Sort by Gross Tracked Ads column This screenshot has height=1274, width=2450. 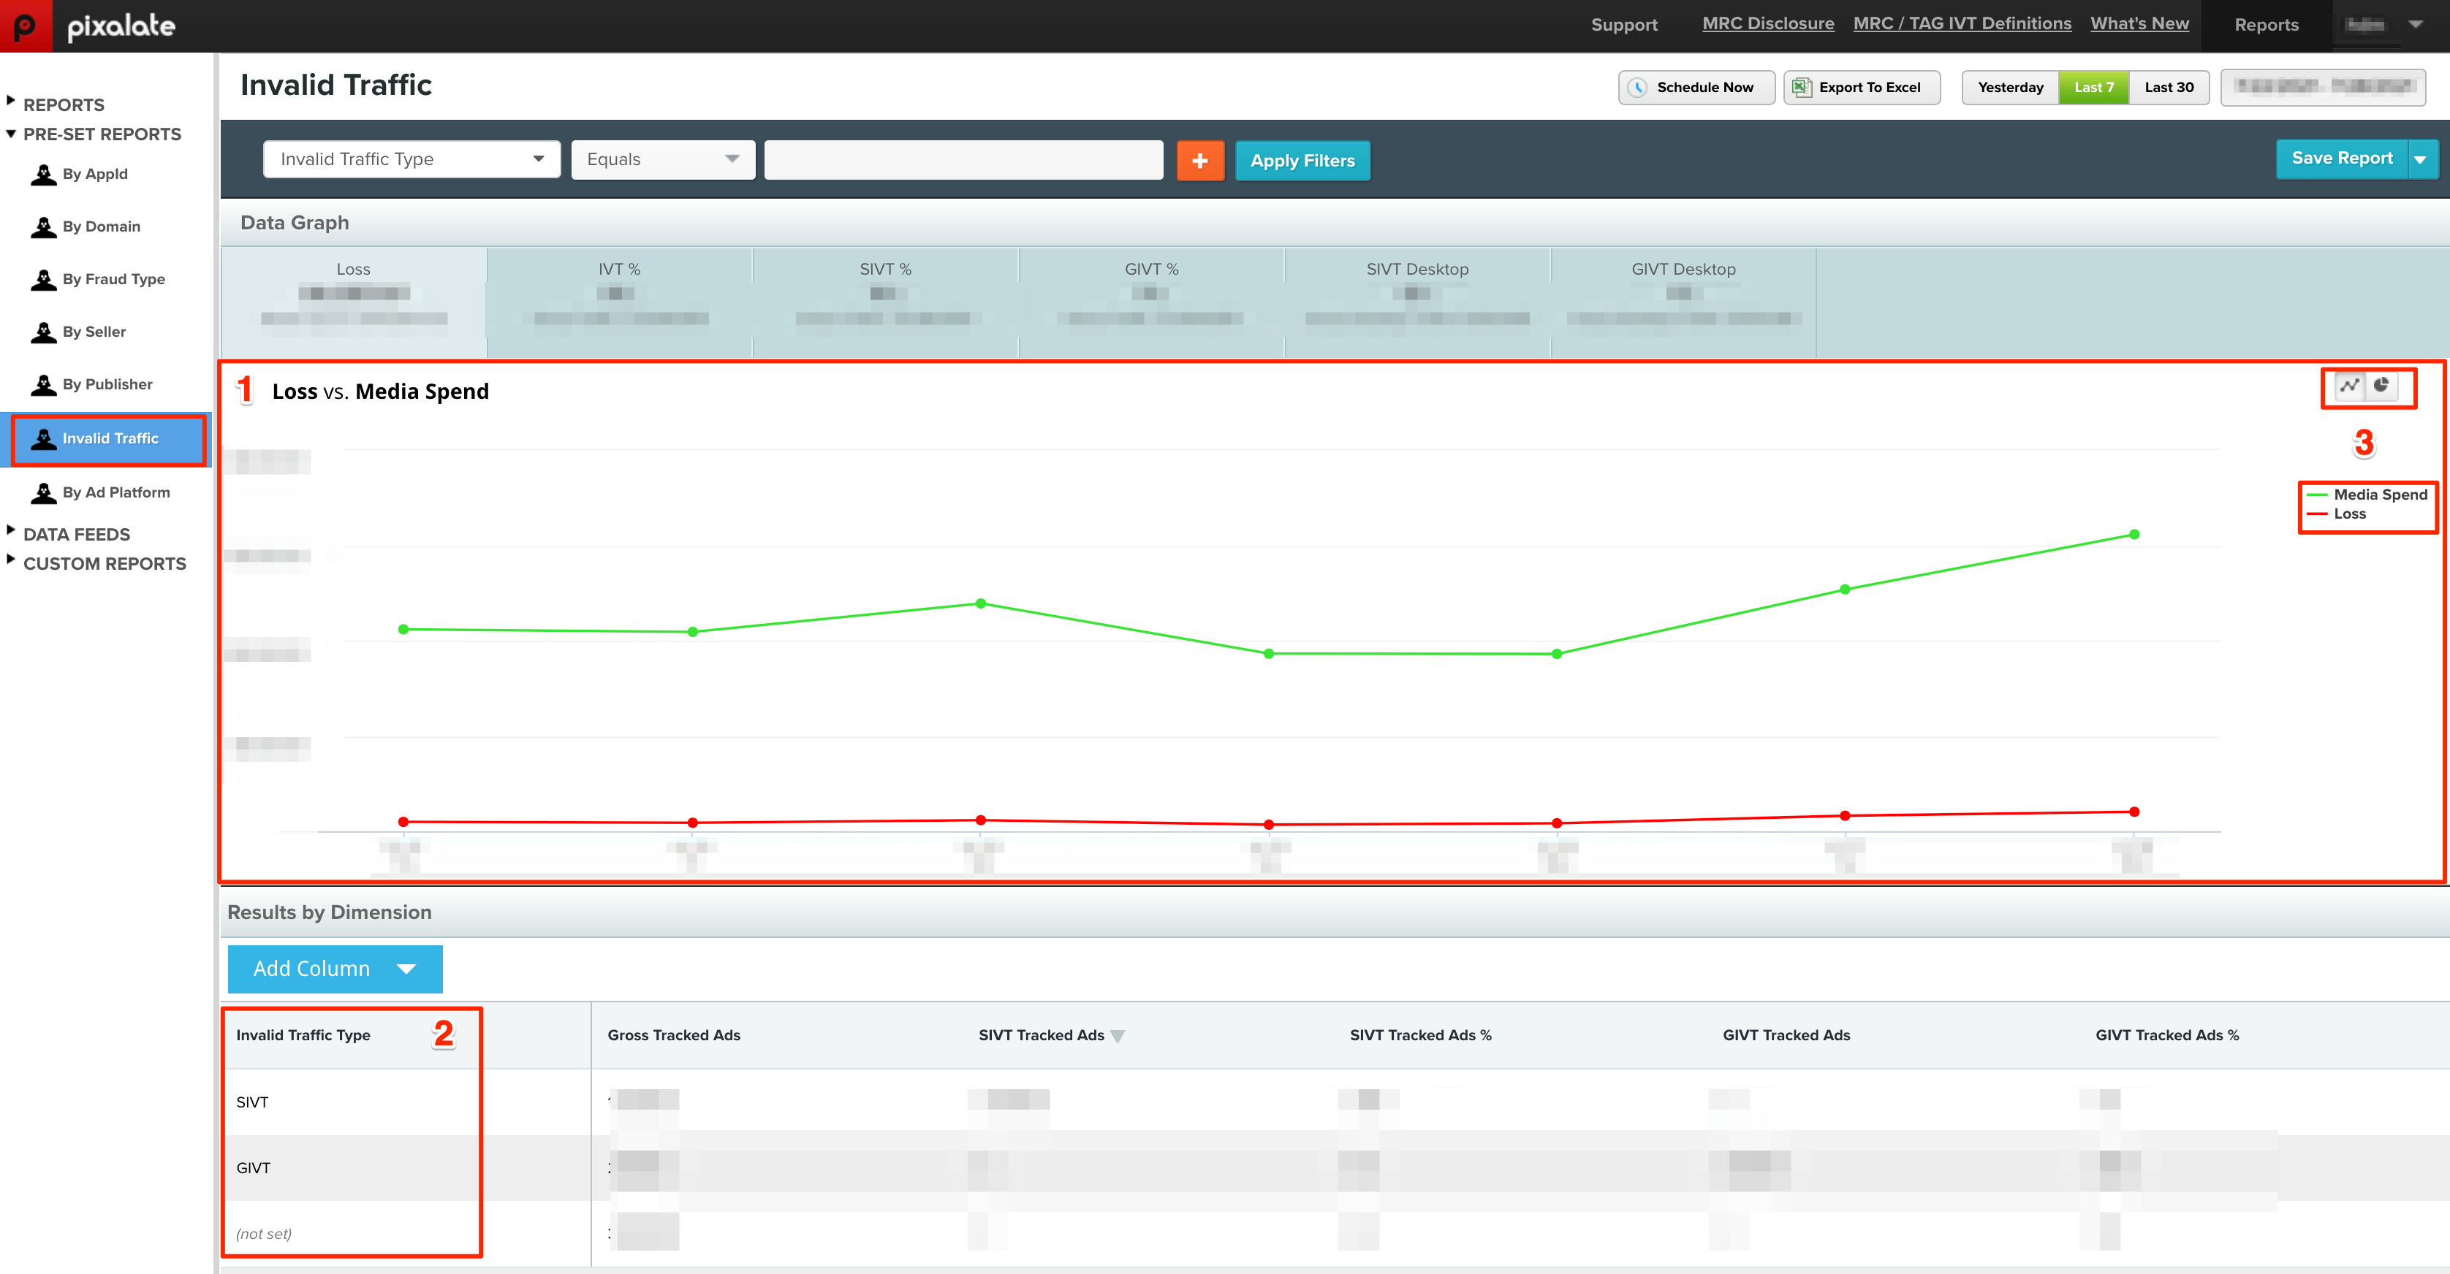coord(673,1035)
